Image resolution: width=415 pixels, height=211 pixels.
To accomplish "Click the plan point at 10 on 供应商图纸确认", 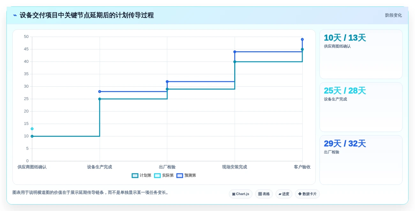I will (32, 136).
